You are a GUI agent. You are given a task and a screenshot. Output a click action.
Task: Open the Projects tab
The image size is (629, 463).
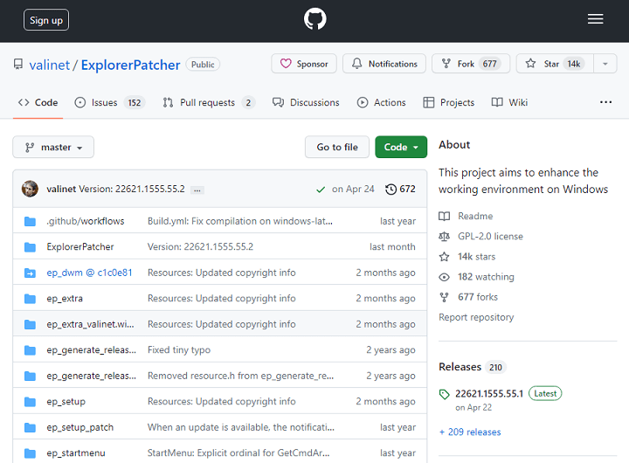(x=448, y=103)
